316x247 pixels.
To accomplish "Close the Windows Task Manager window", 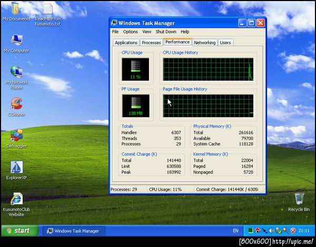I will 260,23.
